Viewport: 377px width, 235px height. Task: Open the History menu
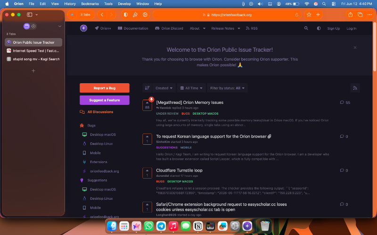coord(70,4)
